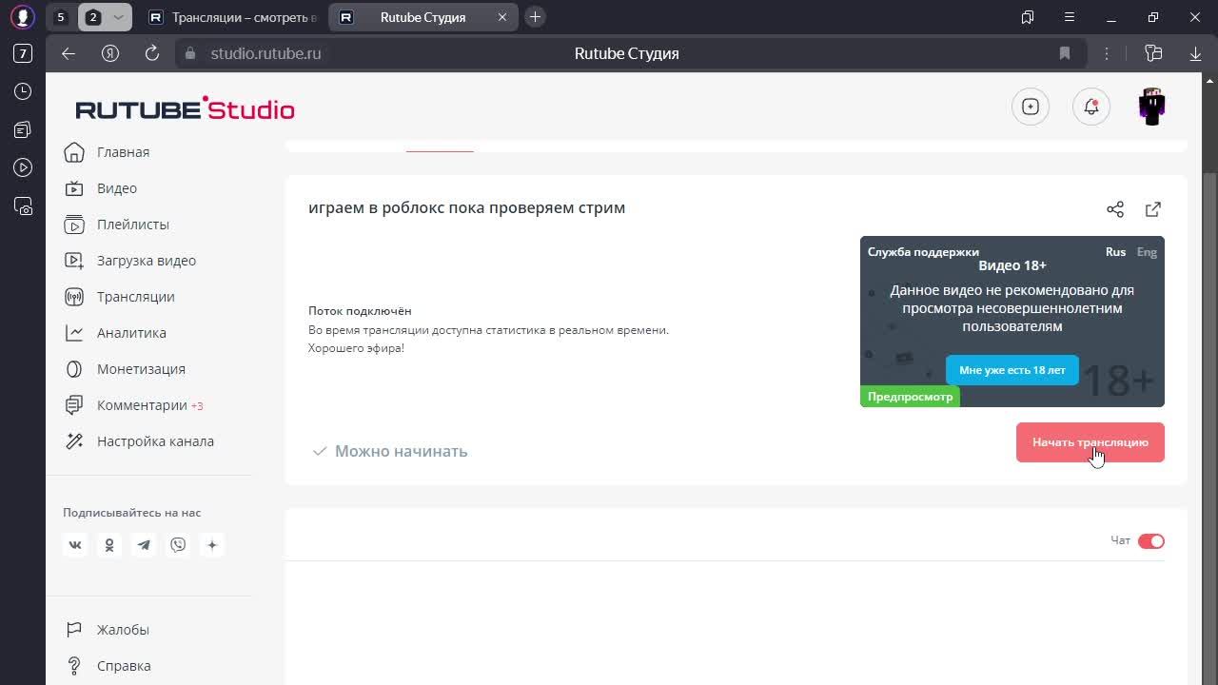Share the stream via share icon
Image resolution: width=1218 pixels, height=685 pixels.
point(1115,209)
